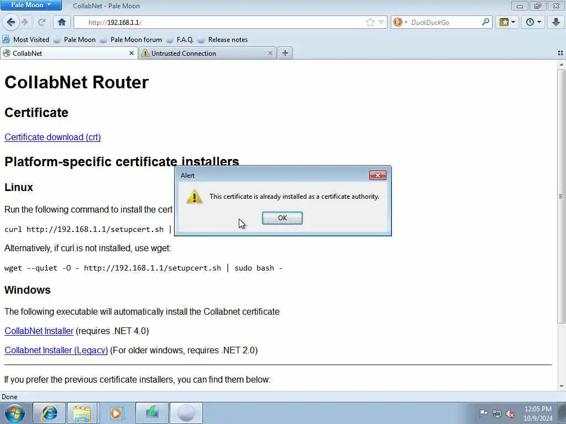Open the home page via house icon
The image size is (566, 424).
point(62,22)
